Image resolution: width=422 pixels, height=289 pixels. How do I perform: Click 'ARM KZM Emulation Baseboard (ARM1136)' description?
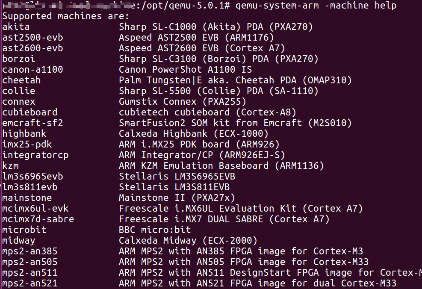(x=221, y=166)
